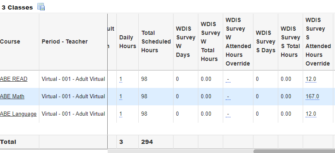This screenshot has height=153, width=335.
Task: Sort by Daily Hours column header
Action: click(128, 42)
